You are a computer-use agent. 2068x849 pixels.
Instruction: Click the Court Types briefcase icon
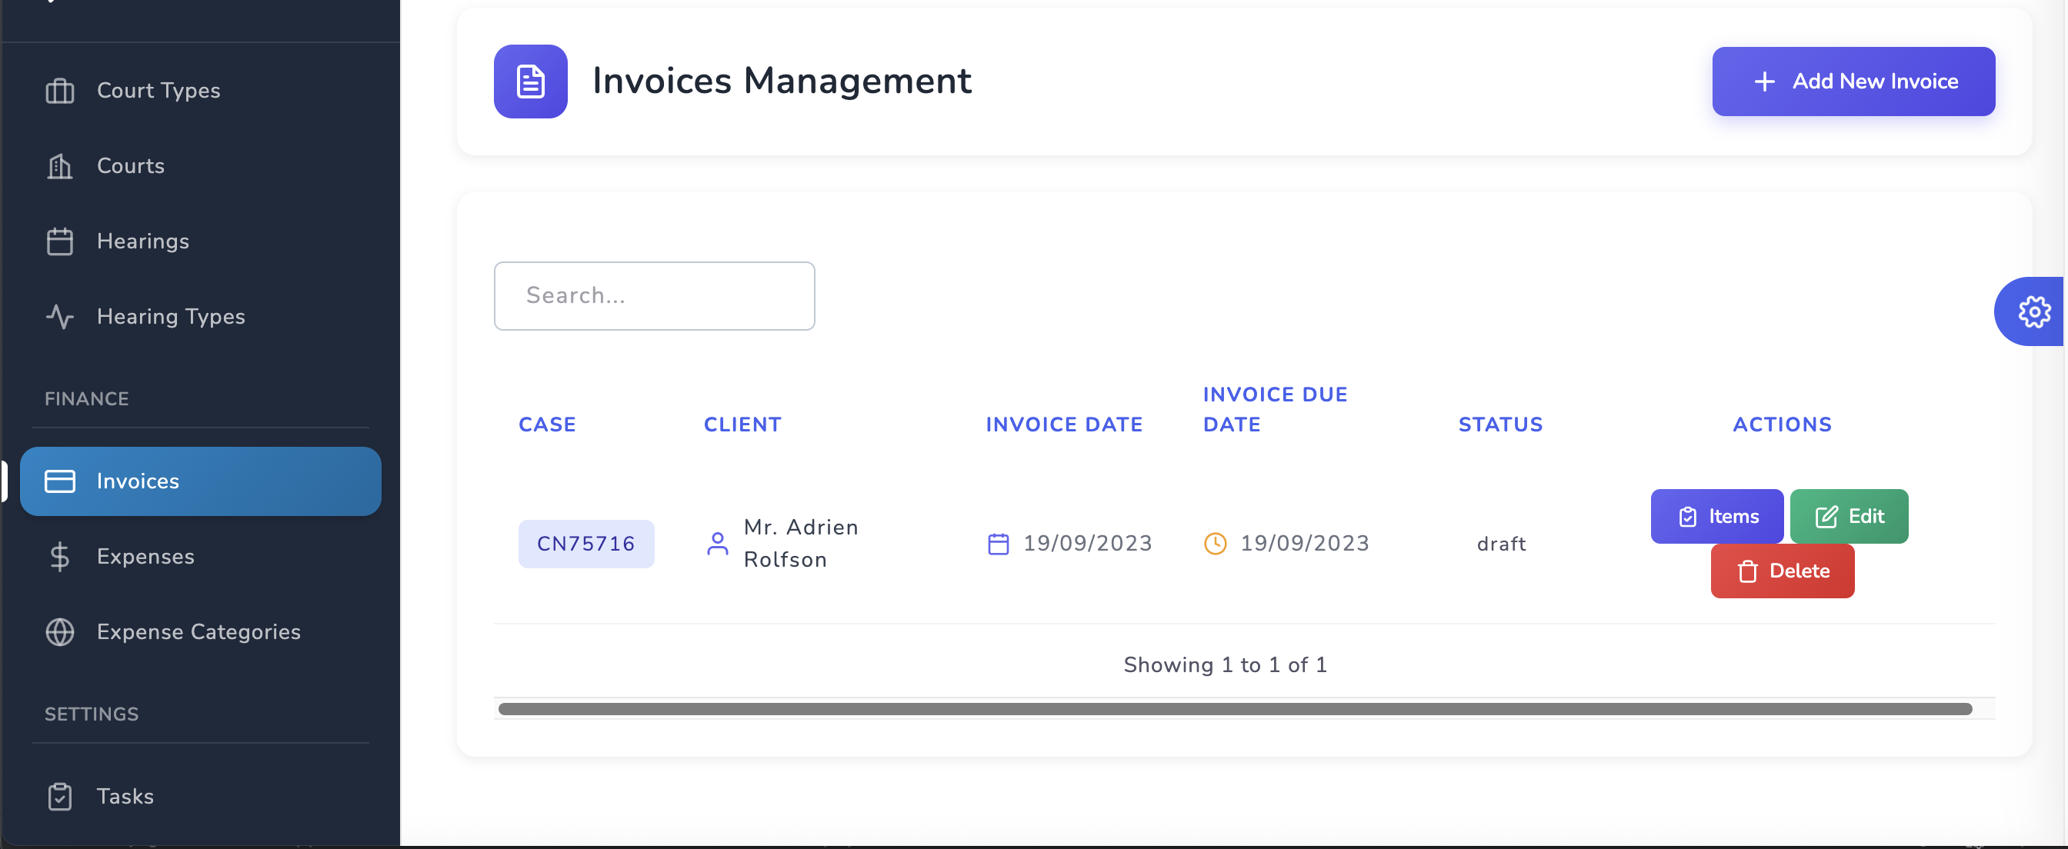(x=60, y=91)
